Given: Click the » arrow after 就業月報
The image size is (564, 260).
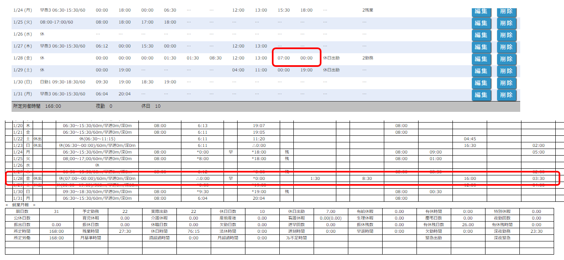Looking at the screenshot, I should (34, 205).
